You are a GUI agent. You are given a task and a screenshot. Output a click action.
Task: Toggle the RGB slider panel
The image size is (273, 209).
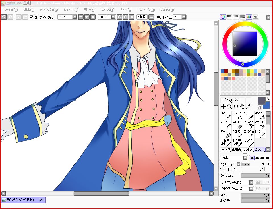point(229,17)
